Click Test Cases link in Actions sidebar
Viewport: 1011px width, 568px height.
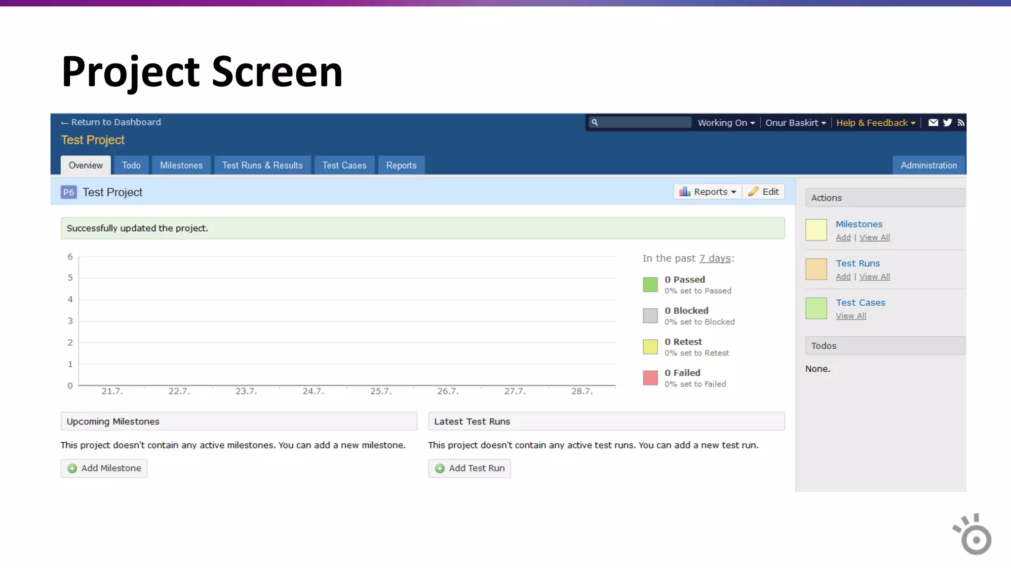(x=860, y=303)
